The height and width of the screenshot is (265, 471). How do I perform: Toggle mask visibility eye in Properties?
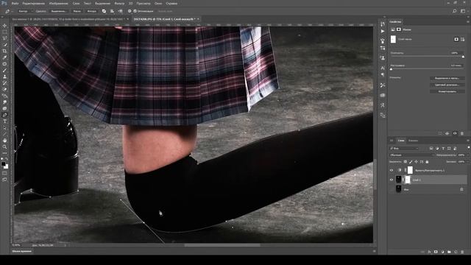pyautogui.click(x=455, y=133)
